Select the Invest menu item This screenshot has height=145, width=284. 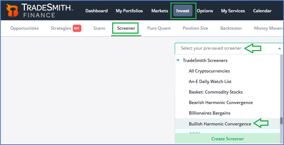[183, 11]
